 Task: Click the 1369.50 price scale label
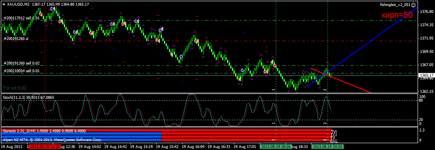pos(427,52)
